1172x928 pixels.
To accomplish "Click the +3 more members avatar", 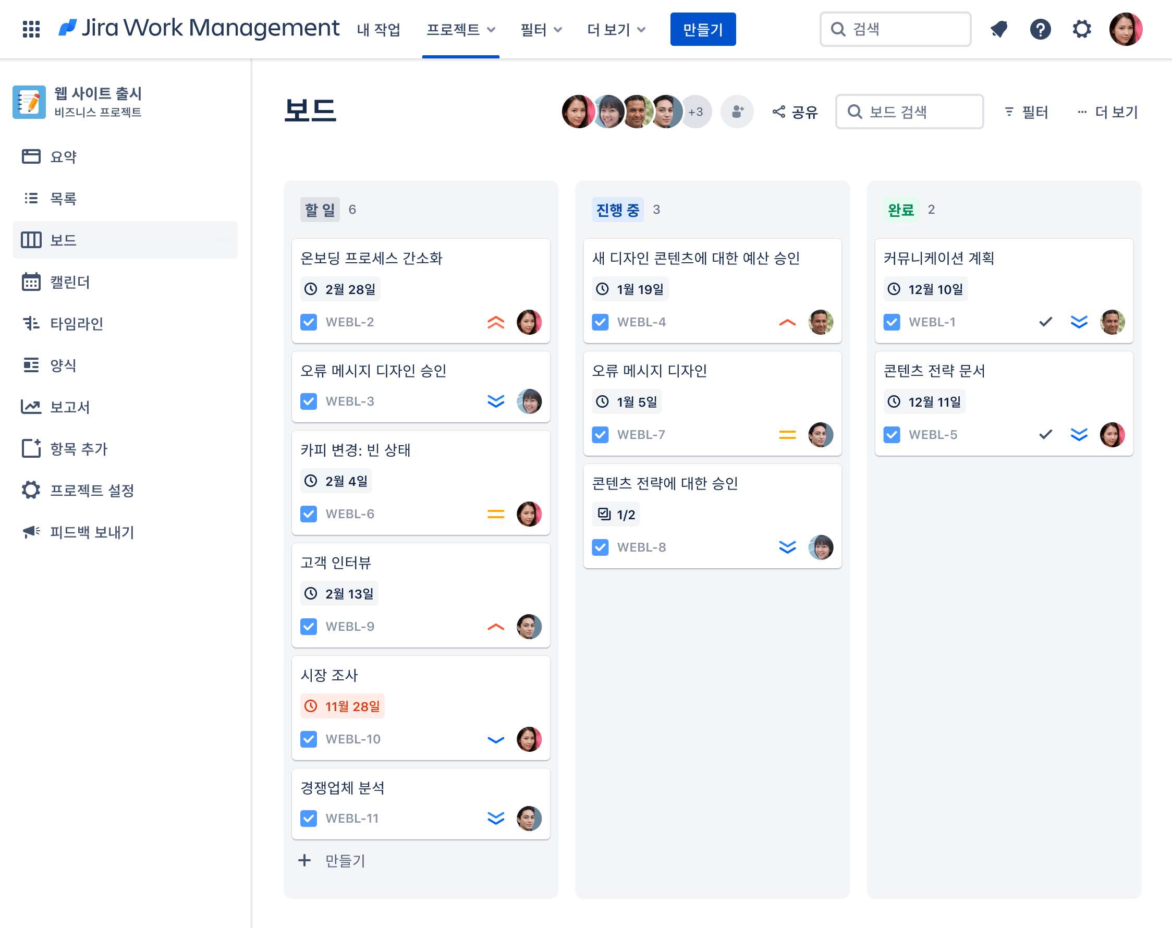I will pyautogui.click(x=695, y=112).
